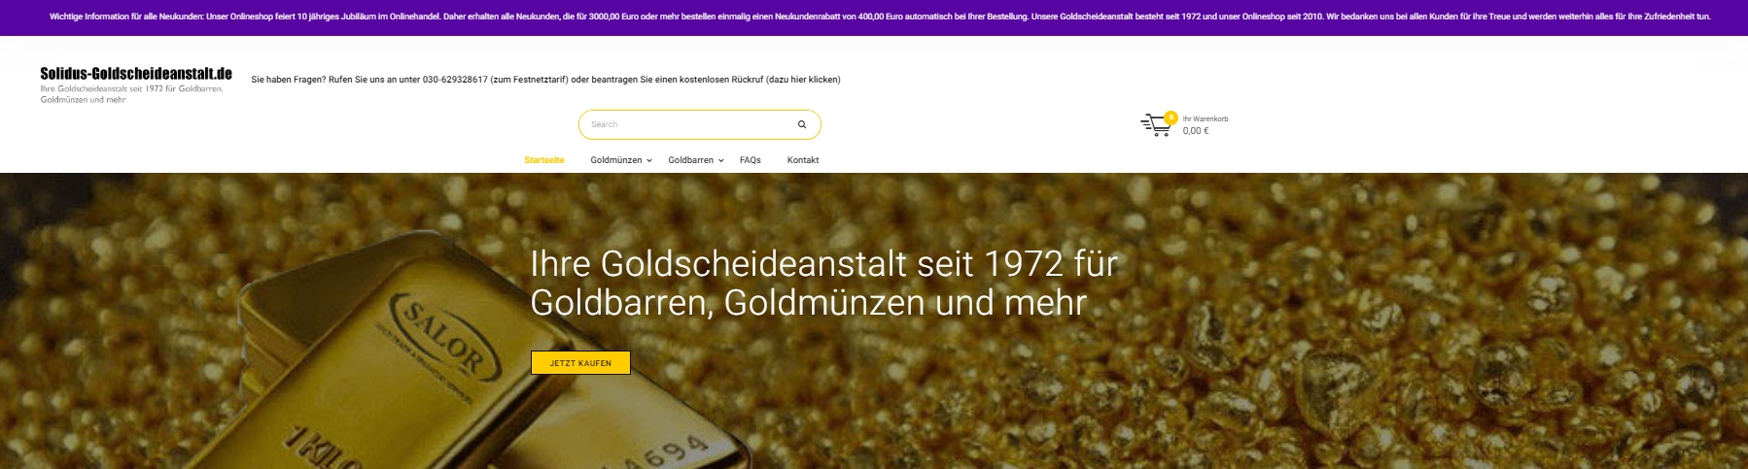Image resolution: width=1748 pixels, height=469 pixels.
Task: Go to the Startseite page
Action: click(544, 160)
